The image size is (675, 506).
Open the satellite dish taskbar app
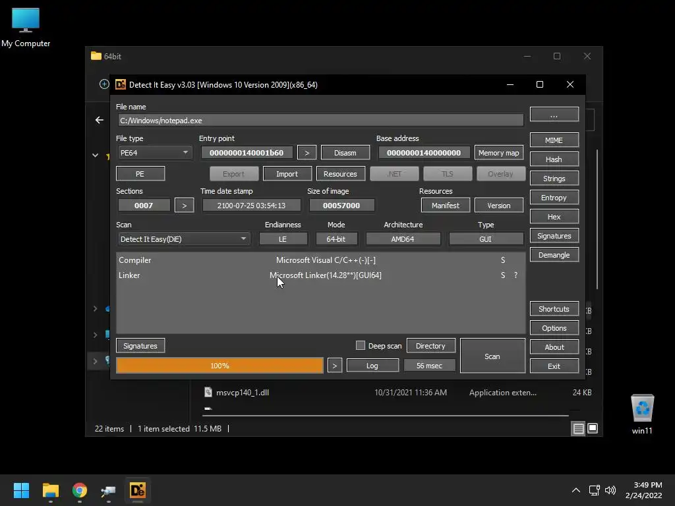pos(109,490)
